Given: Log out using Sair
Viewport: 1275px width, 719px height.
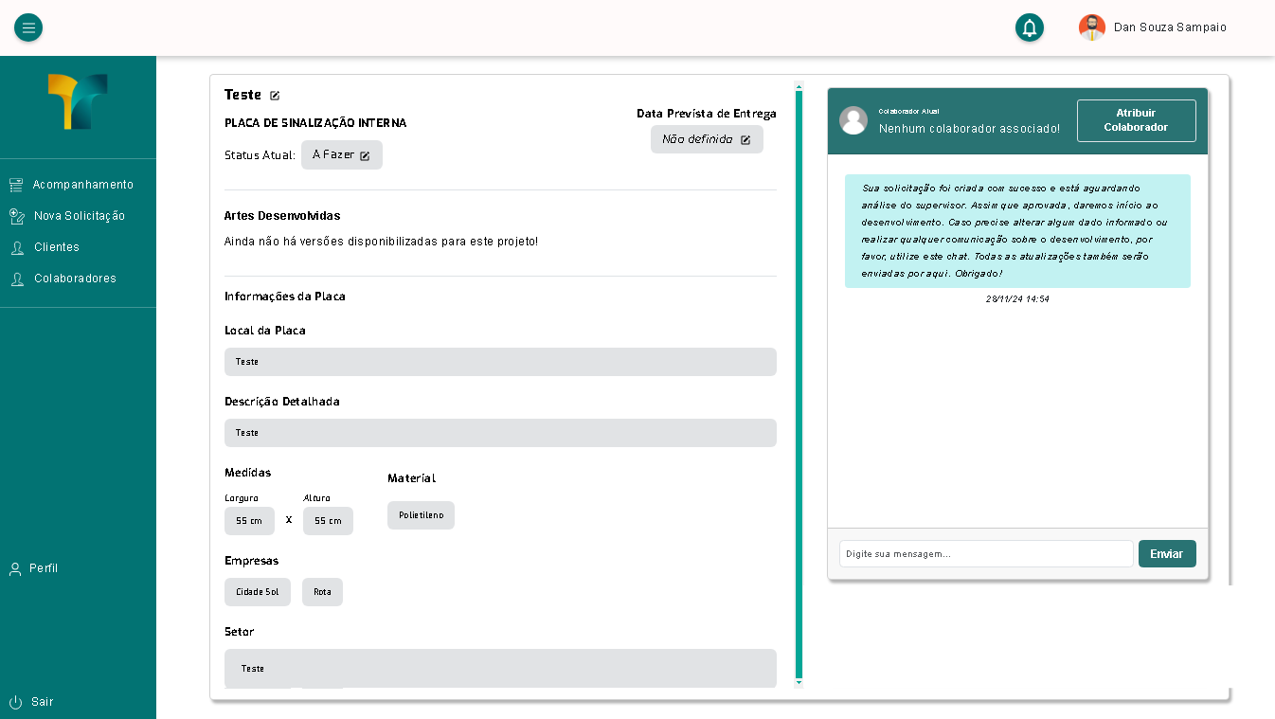Looking at the screenshot, I should click(x=42, y=702).
